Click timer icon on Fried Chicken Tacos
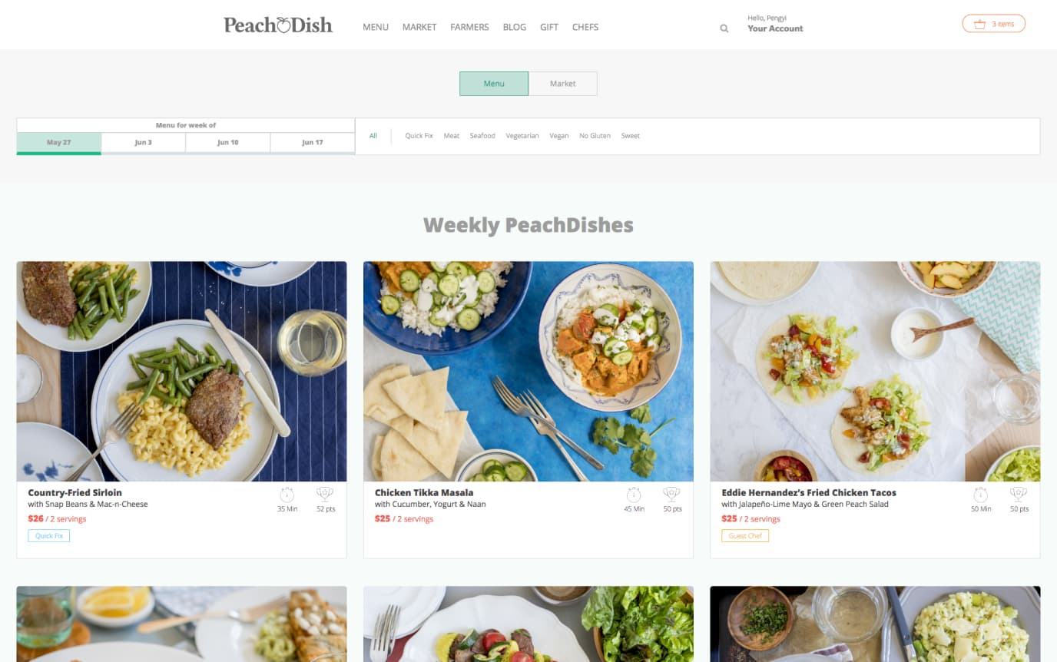 [981, 495]
